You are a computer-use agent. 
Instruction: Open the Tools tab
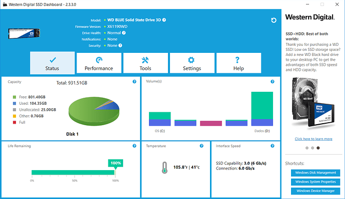pos(145,63)
